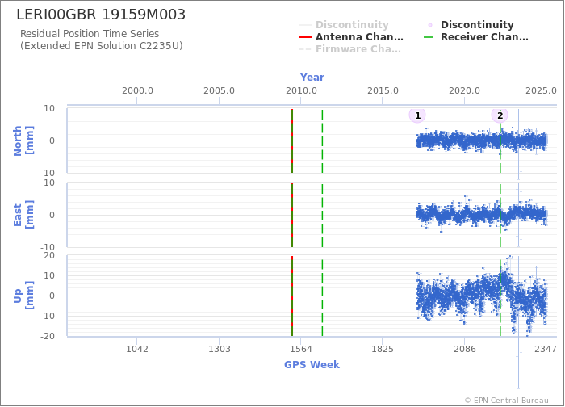
Task: Click the red Antenna Change legend swatch
Action: (305, 37)
